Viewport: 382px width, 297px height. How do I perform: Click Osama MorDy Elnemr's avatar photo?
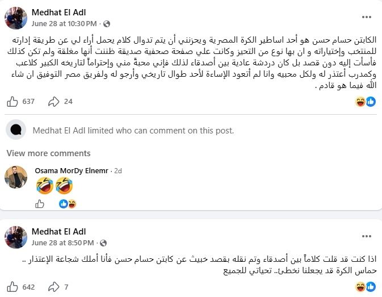[16, 177]
